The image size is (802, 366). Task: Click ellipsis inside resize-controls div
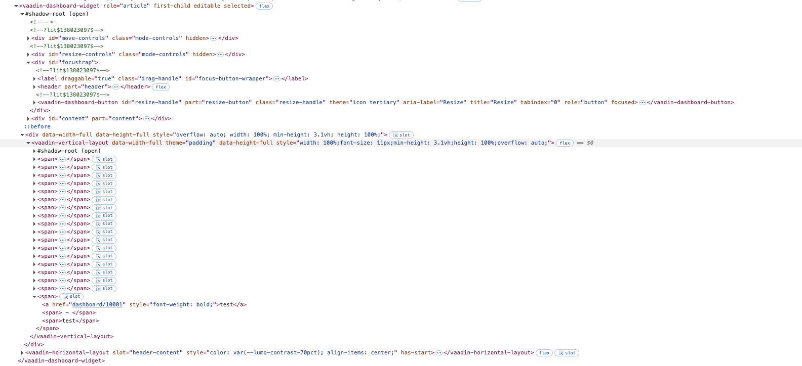220,55
